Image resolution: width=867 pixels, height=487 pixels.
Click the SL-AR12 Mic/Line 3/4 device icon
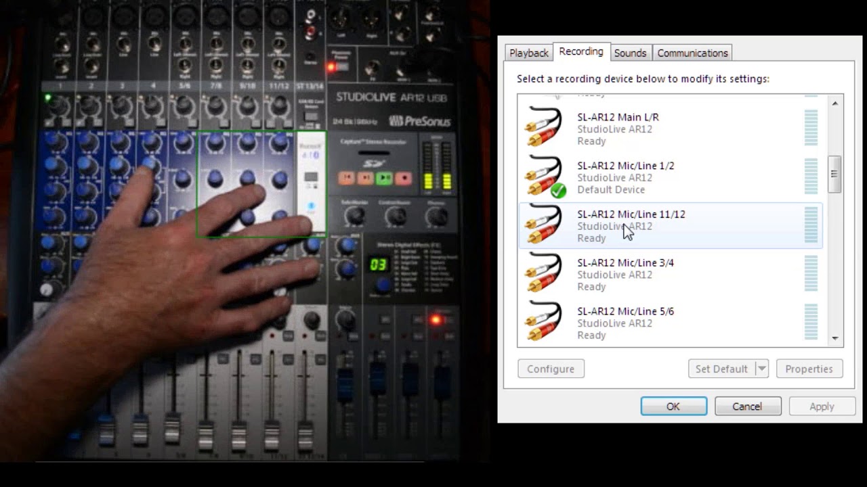[544, 273]
